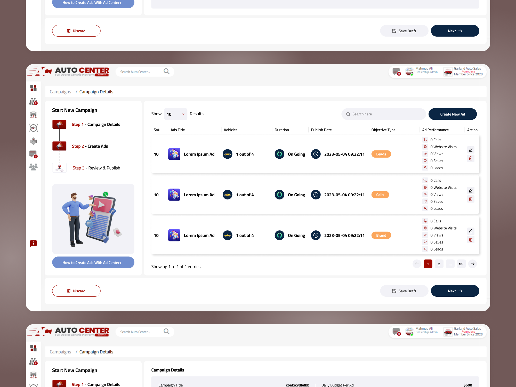Click the search magnifier in Auto Center bar
The width and height of the screenshot is (516, 387).
point(167,71)
